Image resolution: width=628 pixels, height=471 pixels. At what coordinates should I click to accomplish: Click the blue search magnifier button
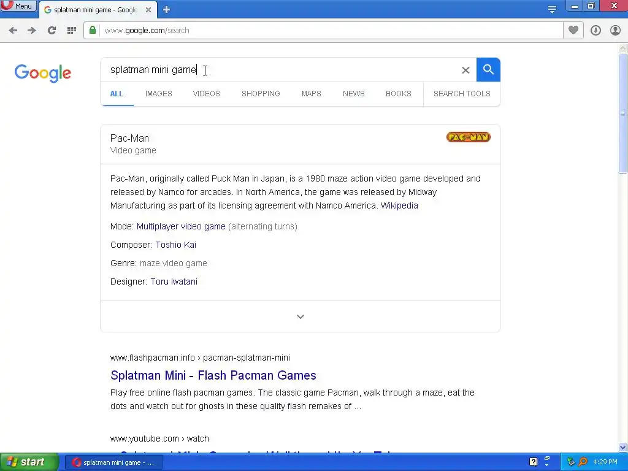click(x=488, y=70)
